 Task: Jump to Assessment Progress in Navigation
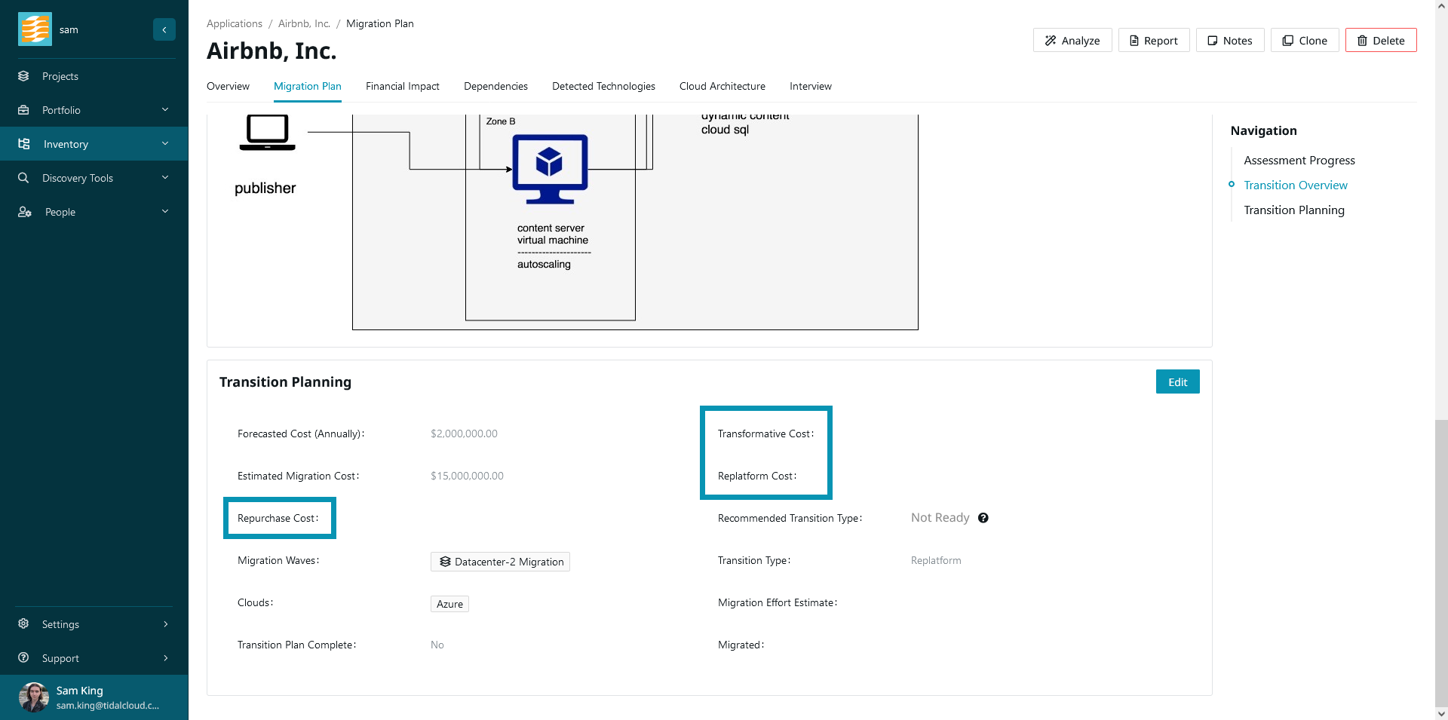click(x=1299, y=161)
